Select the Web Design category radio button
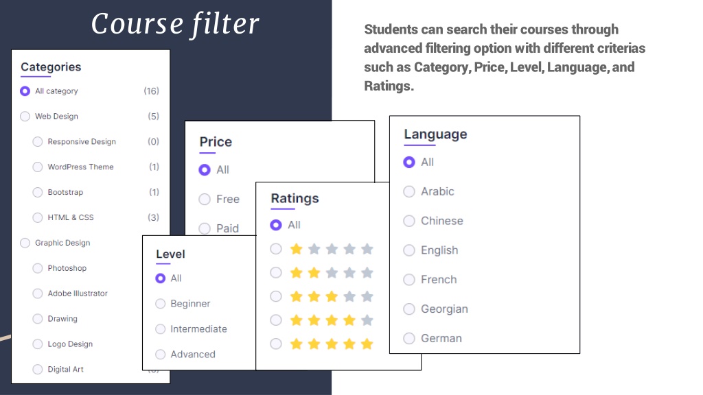 click(x=25, y=117)
